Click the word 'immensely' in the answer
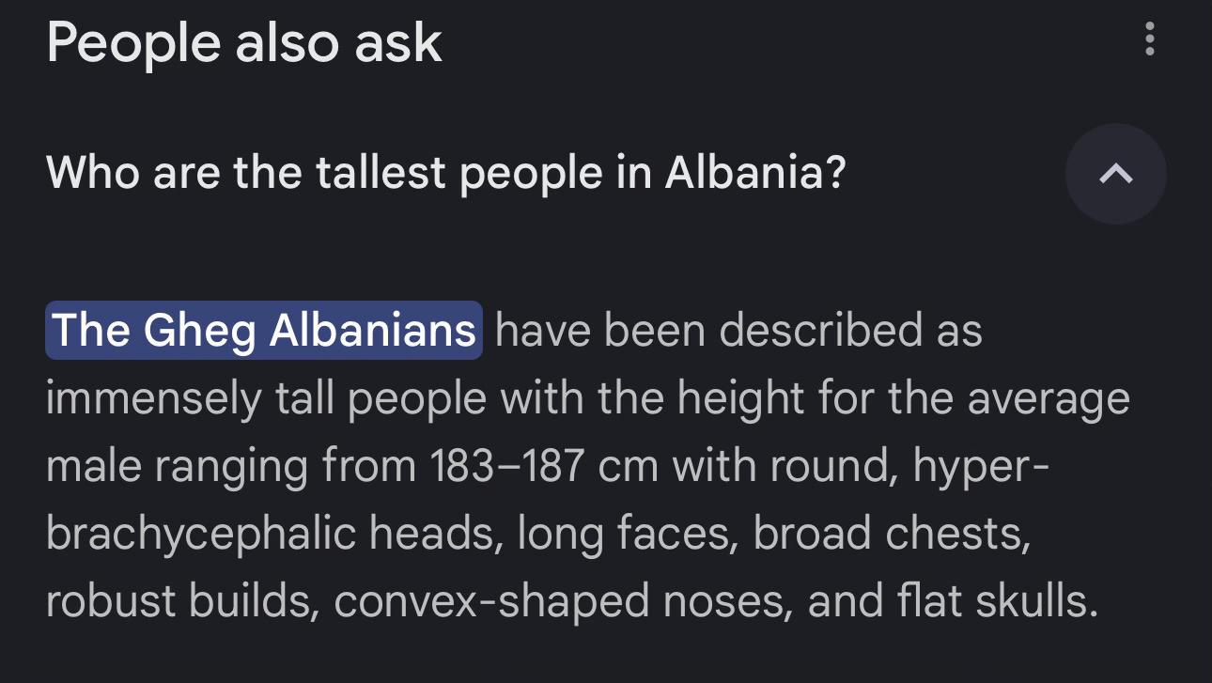Image resolution: width=1212 pixels, height=683 pixels. [153, 398]
